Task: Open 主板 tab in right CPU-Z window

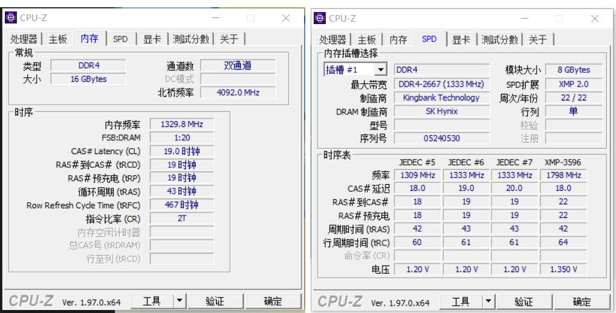Action: coord(367,39)
